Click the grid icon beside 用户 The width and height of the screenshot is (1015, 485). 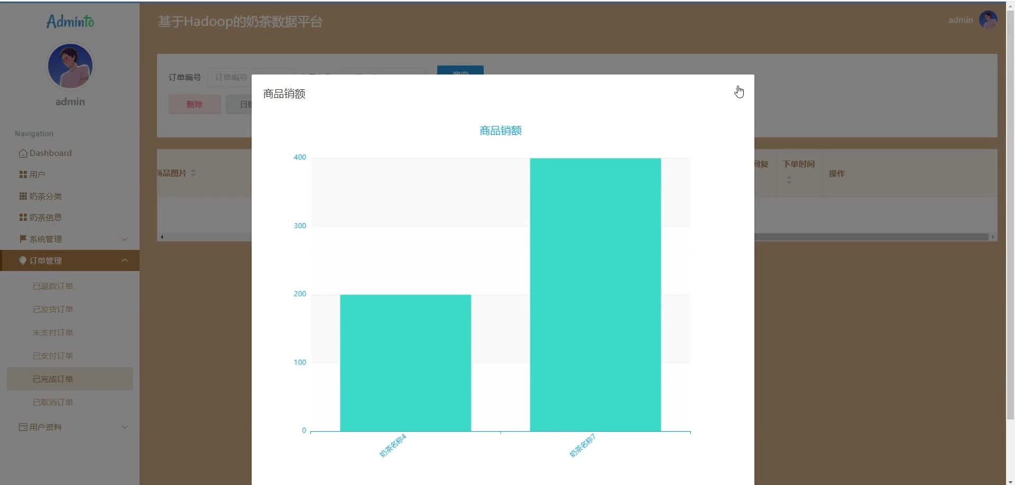23,174
